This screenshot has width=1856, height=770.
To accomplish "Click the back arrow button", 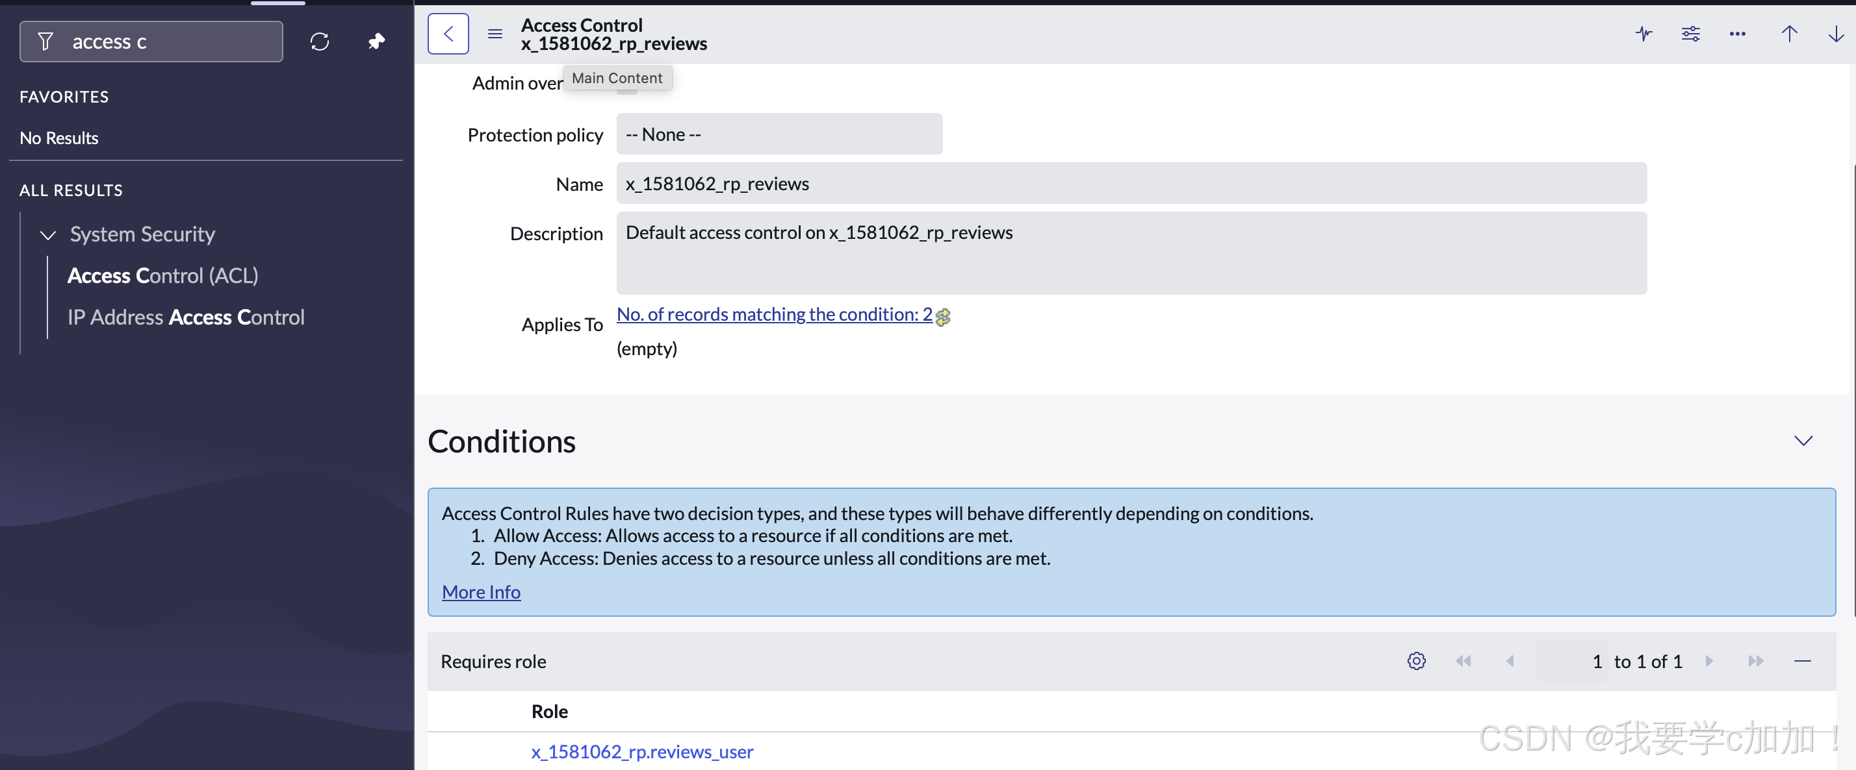I will [x=448, y=34].
